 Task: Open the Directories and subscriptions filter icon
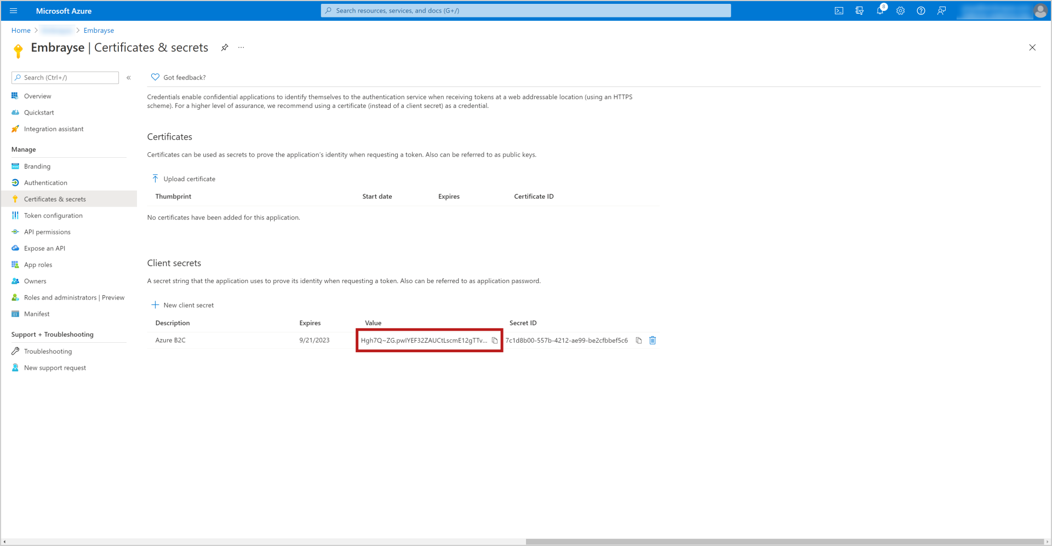pos(859,11)
